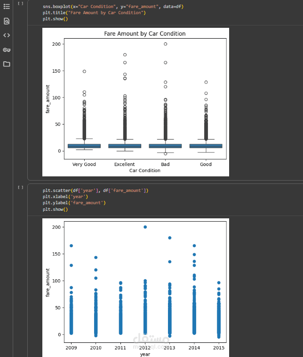
Task: Click the boxplot output chart image
Action: [136, 102]
